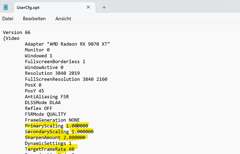Open the Datei menu
Viewport: 240px width, 154px height.
(x=8, y=19)
